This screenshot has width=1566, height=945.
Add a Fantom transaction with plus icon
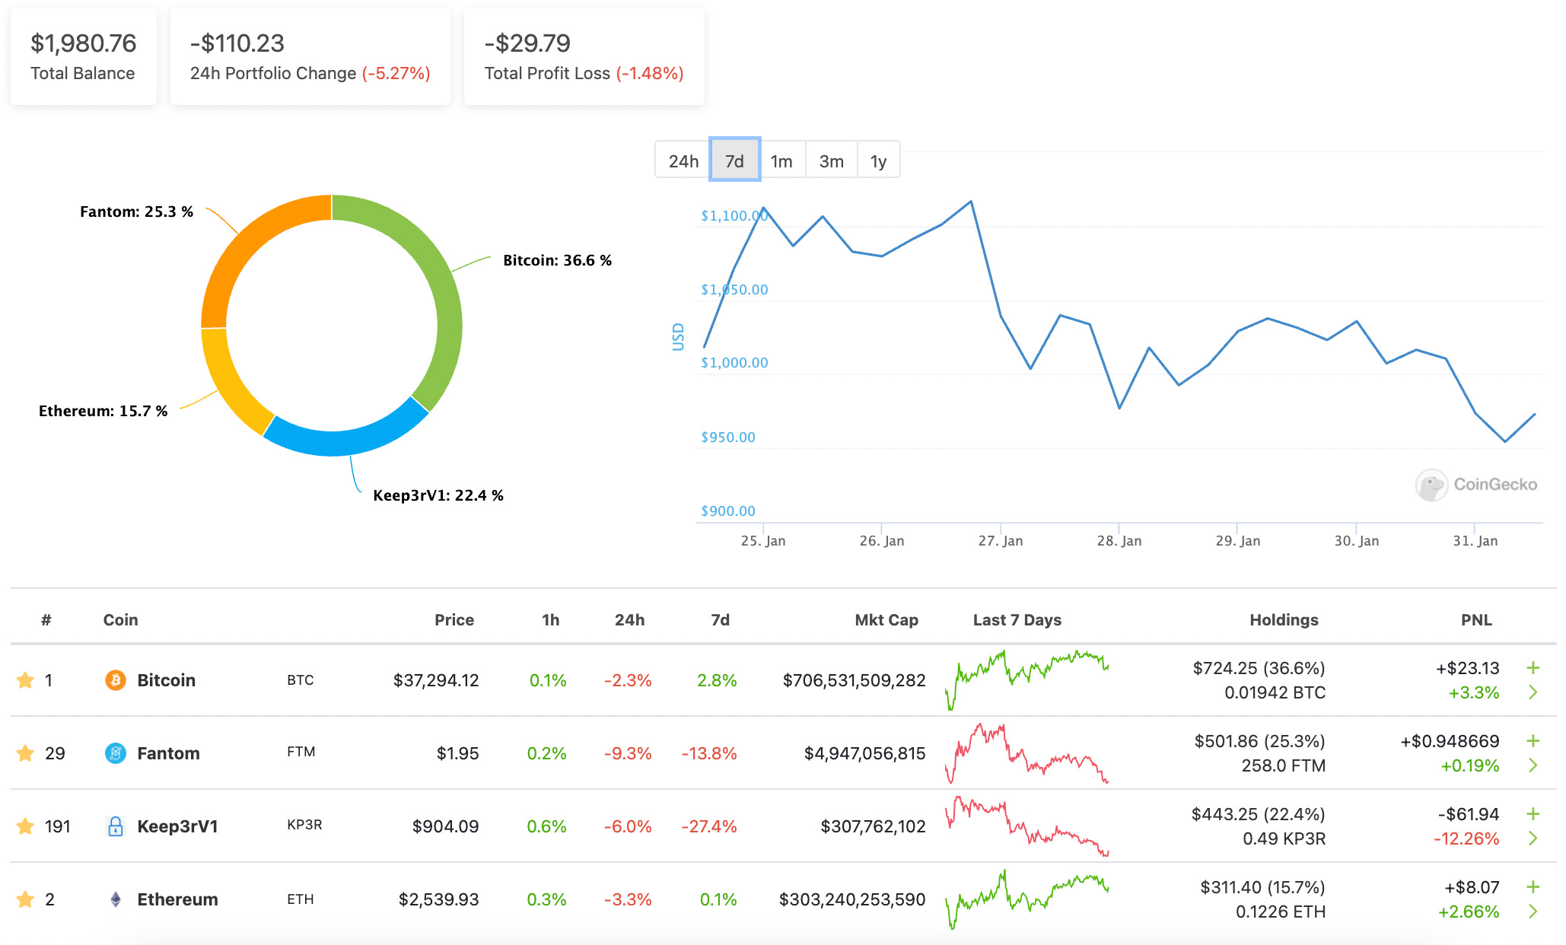pos(1533,741)
